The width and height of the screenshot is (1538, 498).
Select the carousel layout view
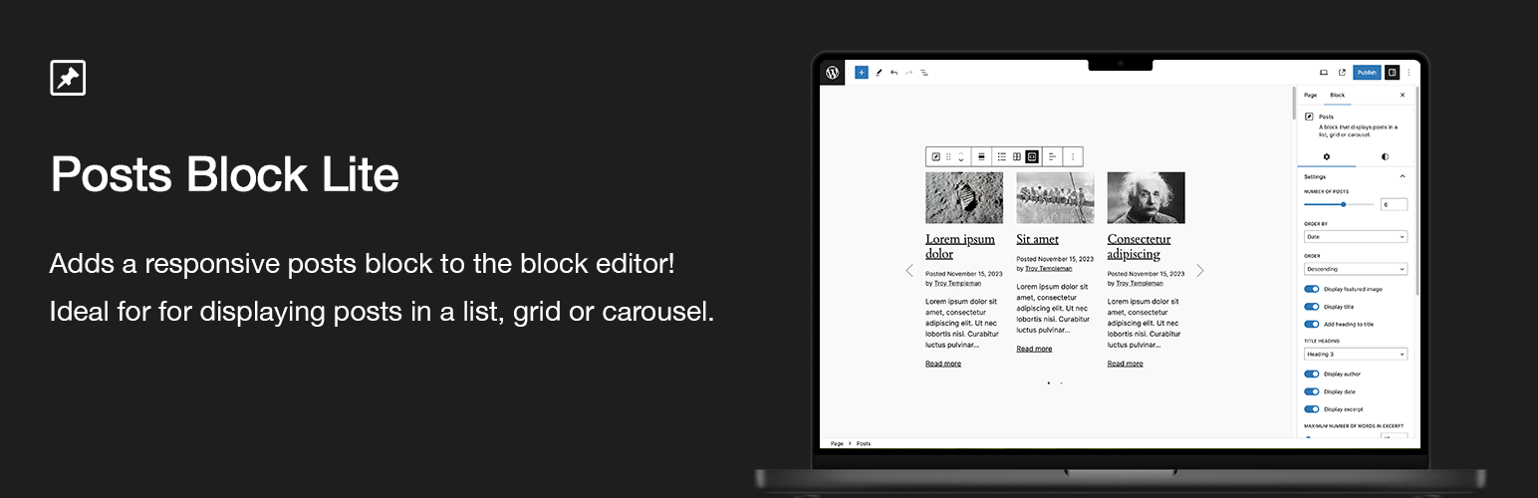pyautogui.click(x=1032, y=156)
